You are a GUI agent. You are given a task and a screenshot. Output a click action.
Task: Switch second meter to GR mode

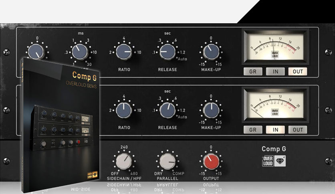coord(253,130)
